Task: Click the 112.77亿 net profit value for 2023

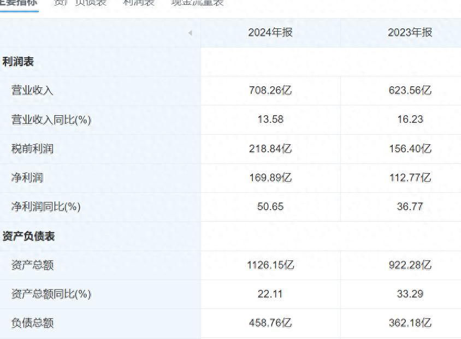Action: pos(410,178)
